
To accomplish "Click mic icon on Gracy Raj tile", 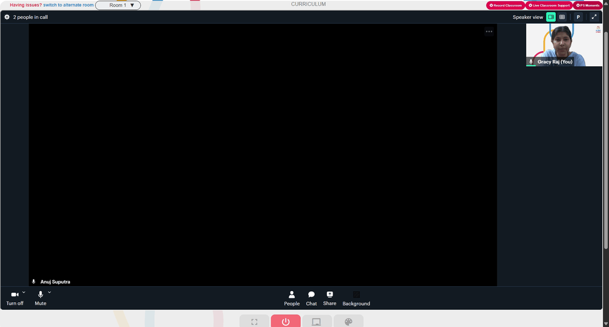I will point(531,61).
